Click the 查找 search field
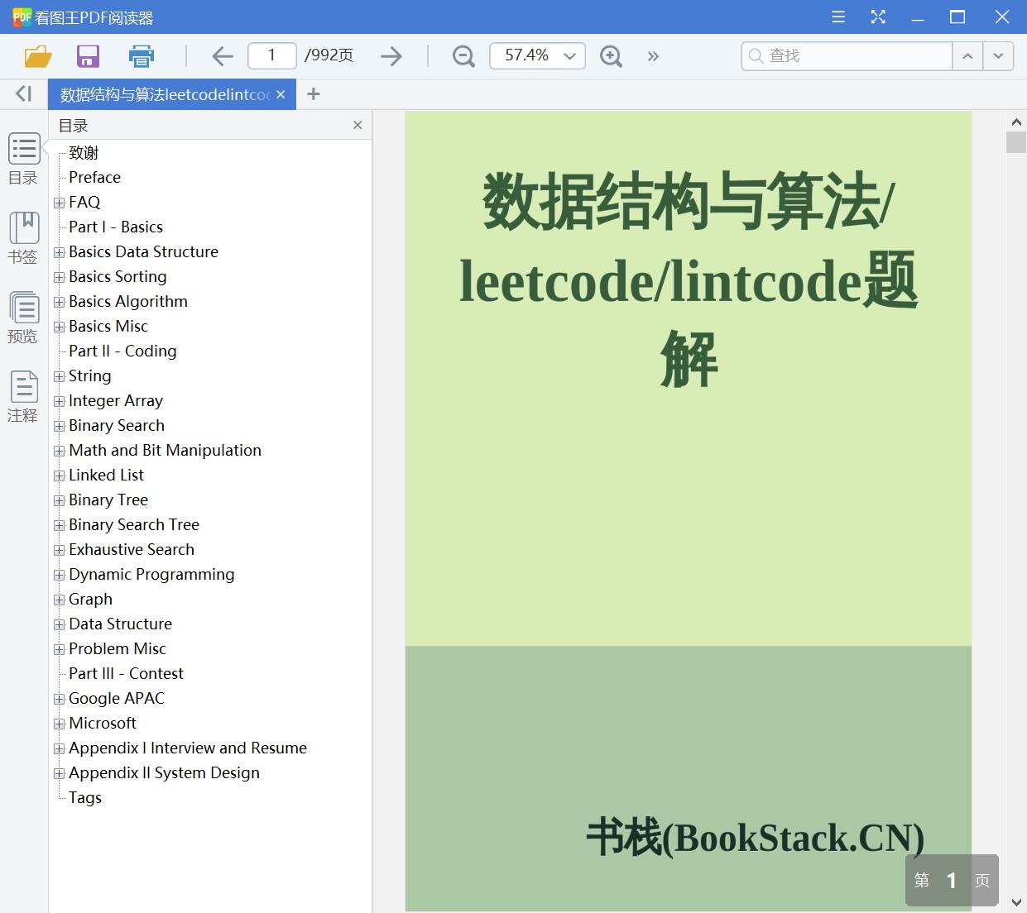The width and height of the screenshot is (1027, 913). pos(847,55)
